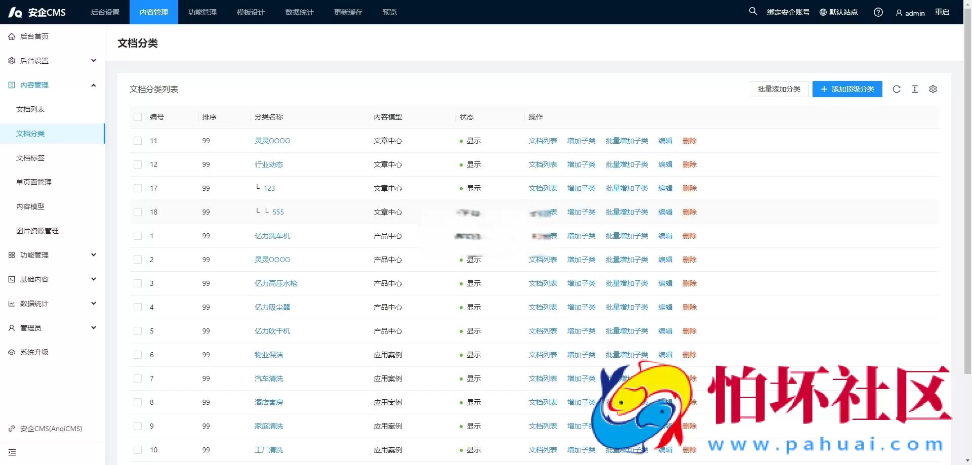This screenshot has width=972, height=465.
Task: Check the checkbox for 物业保洁 row
Action: point(137,355)
